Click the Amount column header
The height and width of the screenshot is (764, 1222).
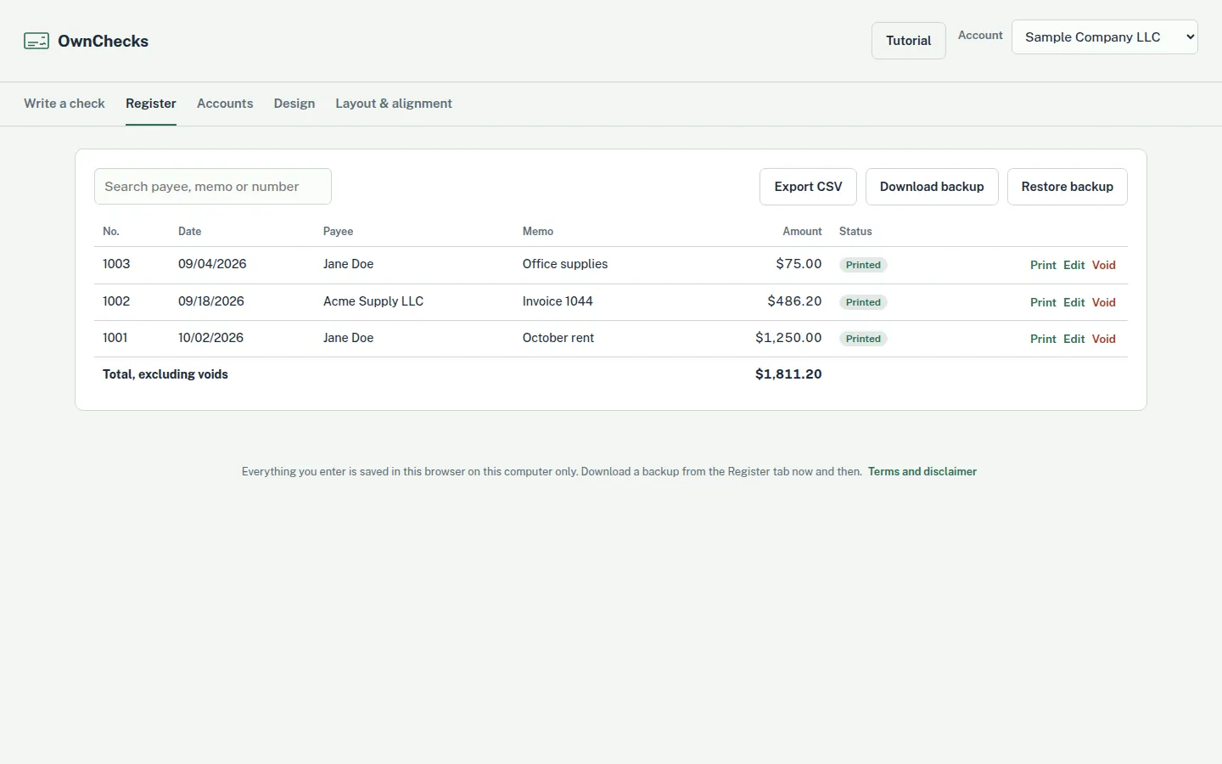pos(802,231)
